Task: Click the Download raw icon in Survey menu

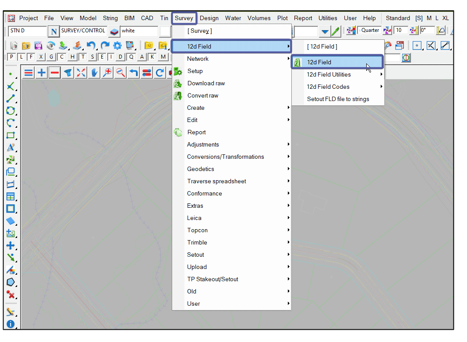Action: click(178, 84)
